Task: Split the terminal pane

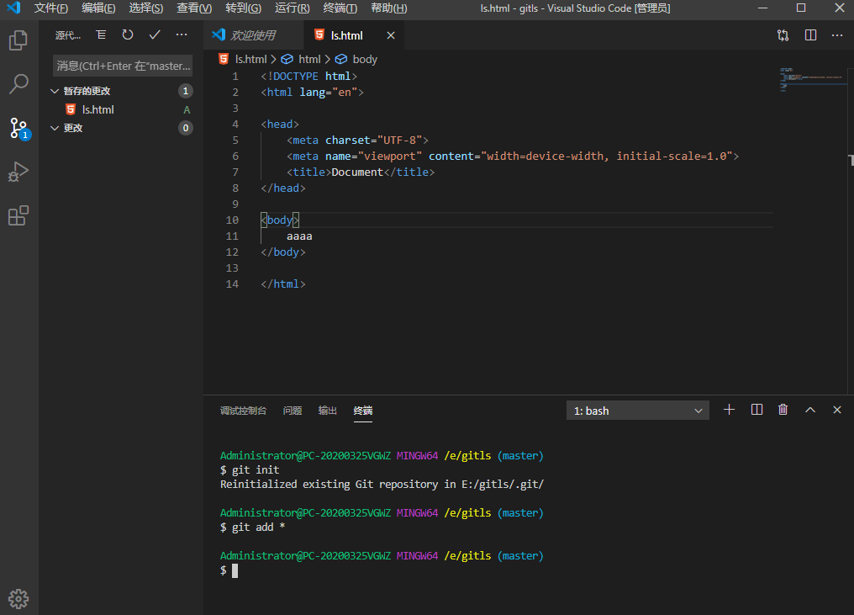Action: pos(756,410)
